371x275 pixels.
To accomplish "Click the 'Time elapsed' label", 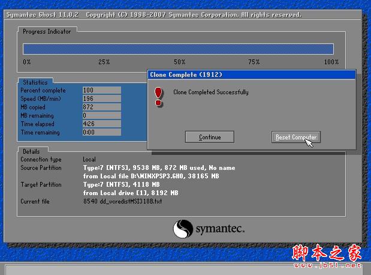I will pos(38,124).
